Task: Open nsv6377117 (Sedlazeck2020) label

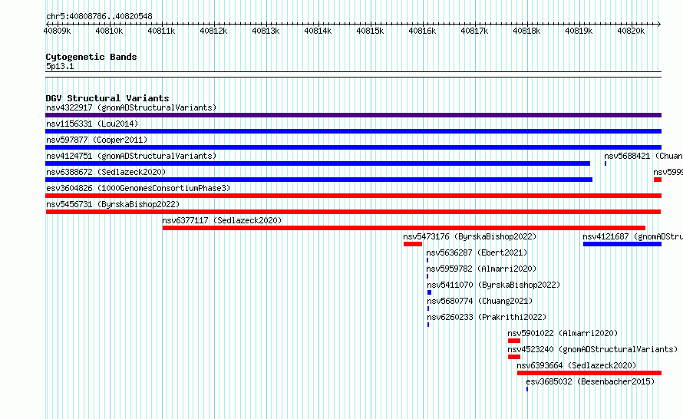Action: [222, 220]
